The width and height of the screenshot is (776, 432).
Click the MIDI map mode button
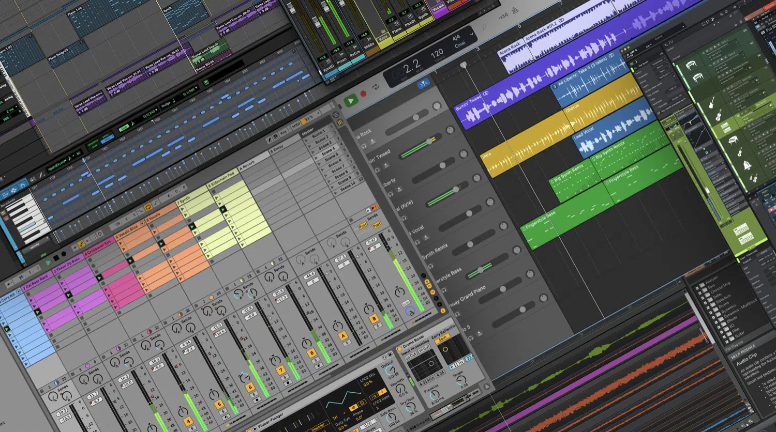296,125
